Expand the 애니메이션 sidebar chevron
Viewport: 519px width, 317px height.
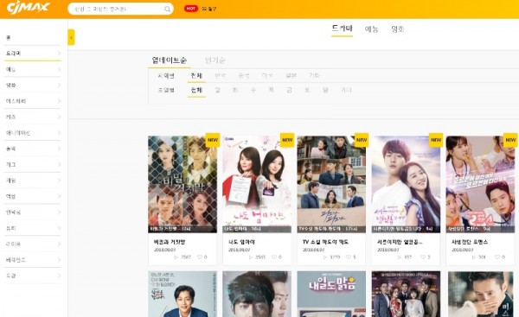[59, 133]
